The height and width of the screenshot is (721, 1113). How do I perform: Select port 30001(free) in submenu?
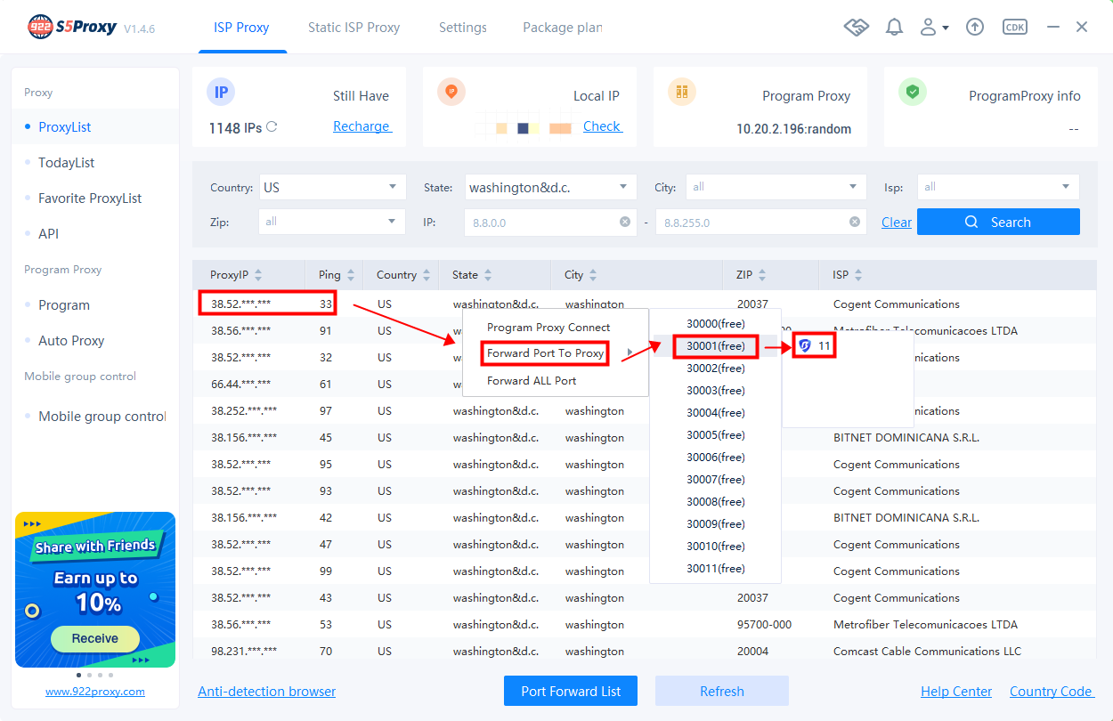(x=716, y=345)
